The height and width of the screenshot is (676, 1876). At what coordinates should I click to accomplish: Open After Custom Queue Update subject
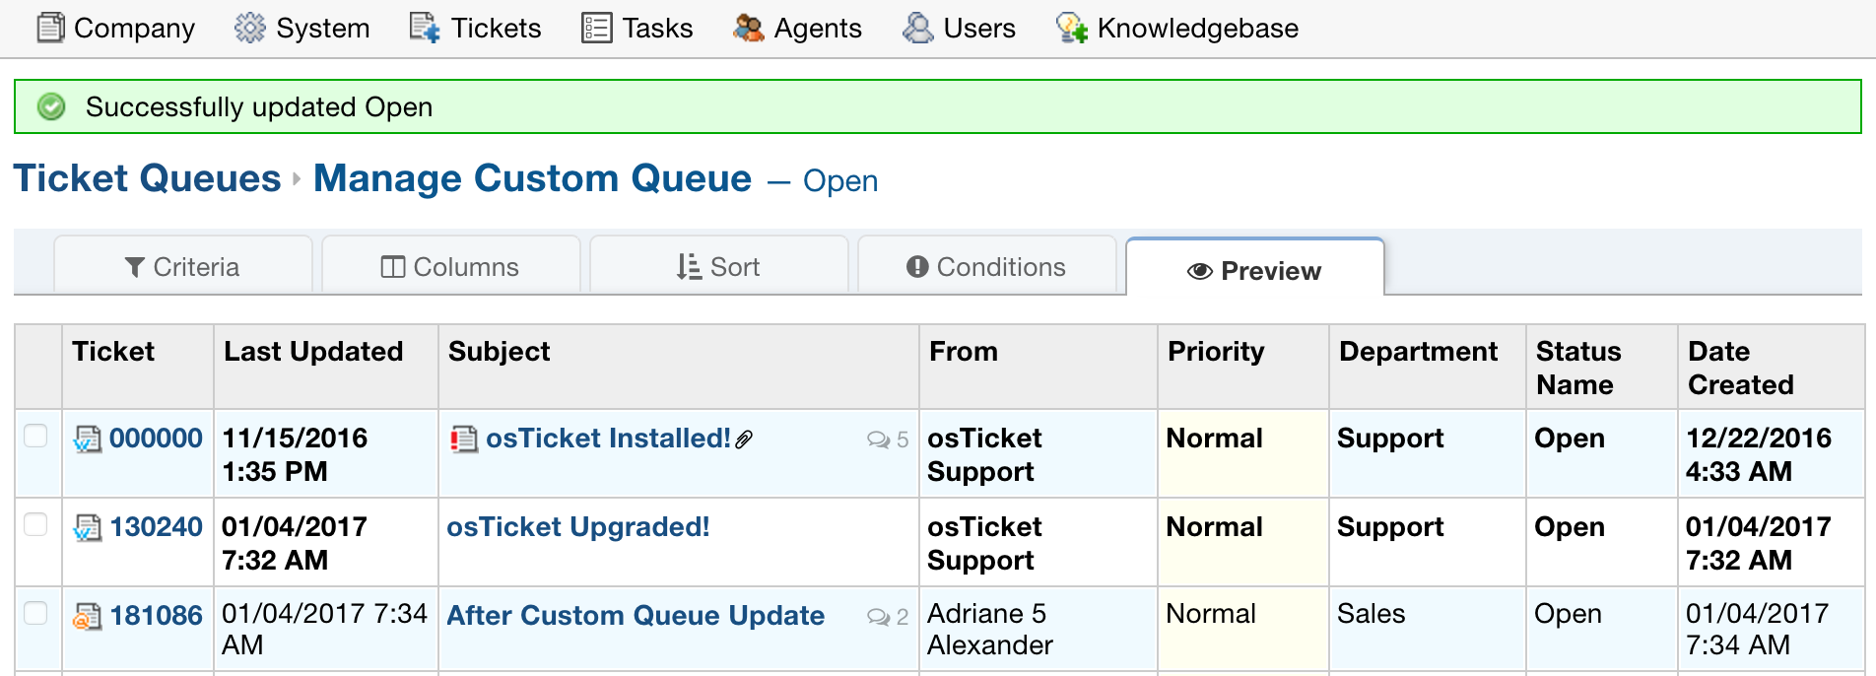pos(636,615)
